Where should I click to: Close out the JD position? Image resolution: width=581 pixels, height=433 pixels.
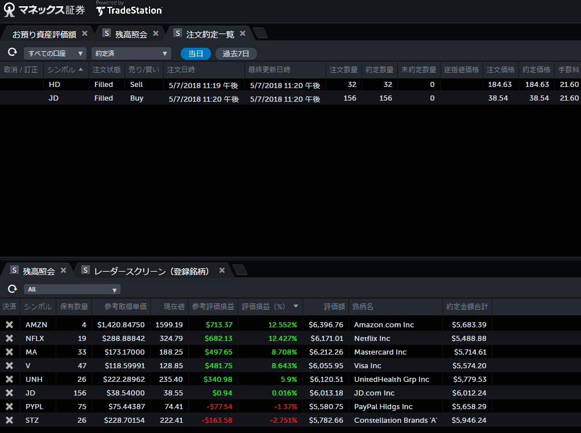point(9,393)
